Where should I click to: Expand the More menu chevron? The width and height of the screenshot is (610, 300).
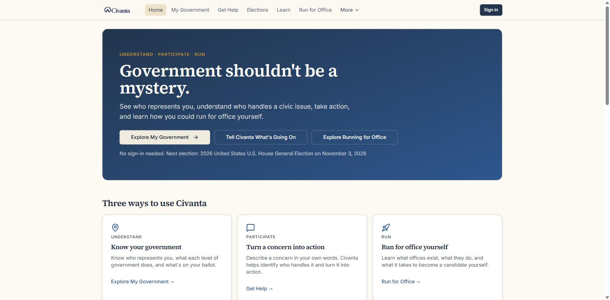357,10
